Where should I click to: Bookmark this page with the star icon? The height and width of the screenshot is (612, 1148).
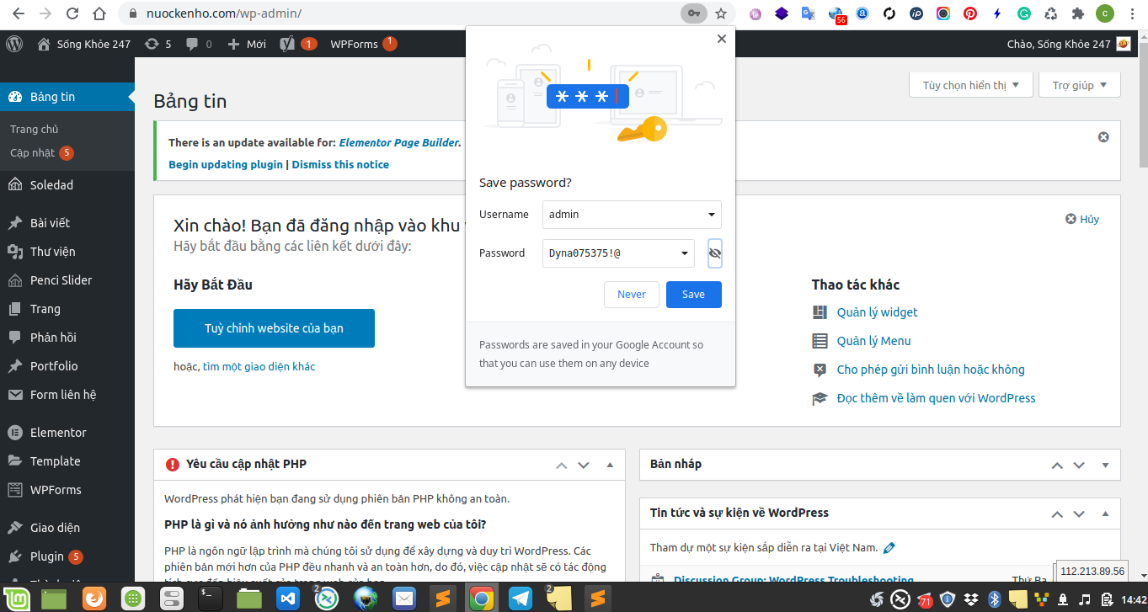pos(721,13)
